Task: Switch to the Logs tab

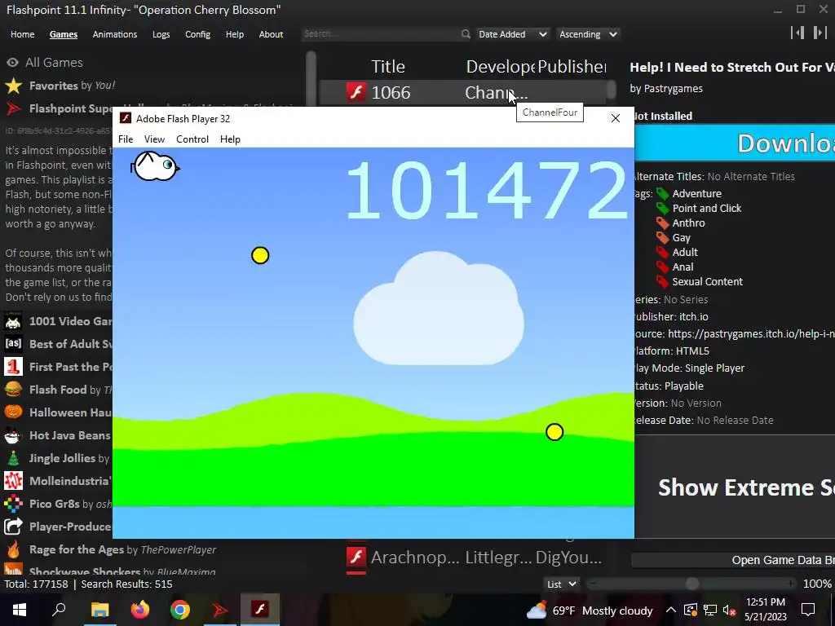Action: click(161, 34)
